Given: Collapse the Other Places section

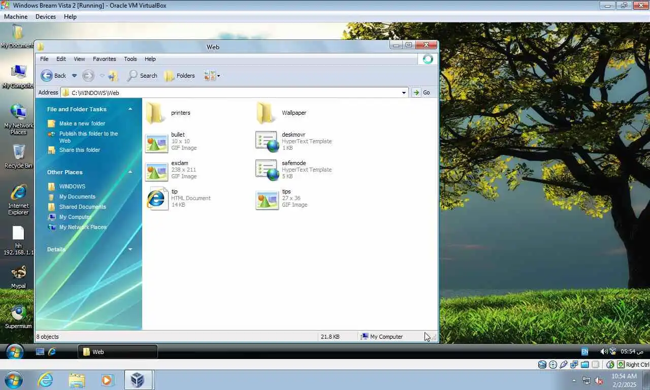Looking at the screenshot, I should (130, 172).
